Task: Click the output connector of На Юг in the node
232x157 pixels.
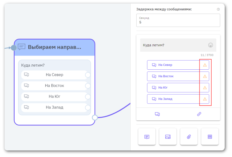Action: tap(88, 97)
